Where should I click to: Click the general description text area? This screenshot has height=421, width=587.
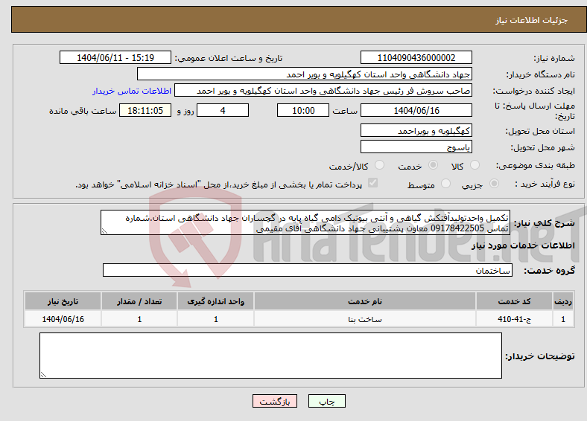coord(305,223)
